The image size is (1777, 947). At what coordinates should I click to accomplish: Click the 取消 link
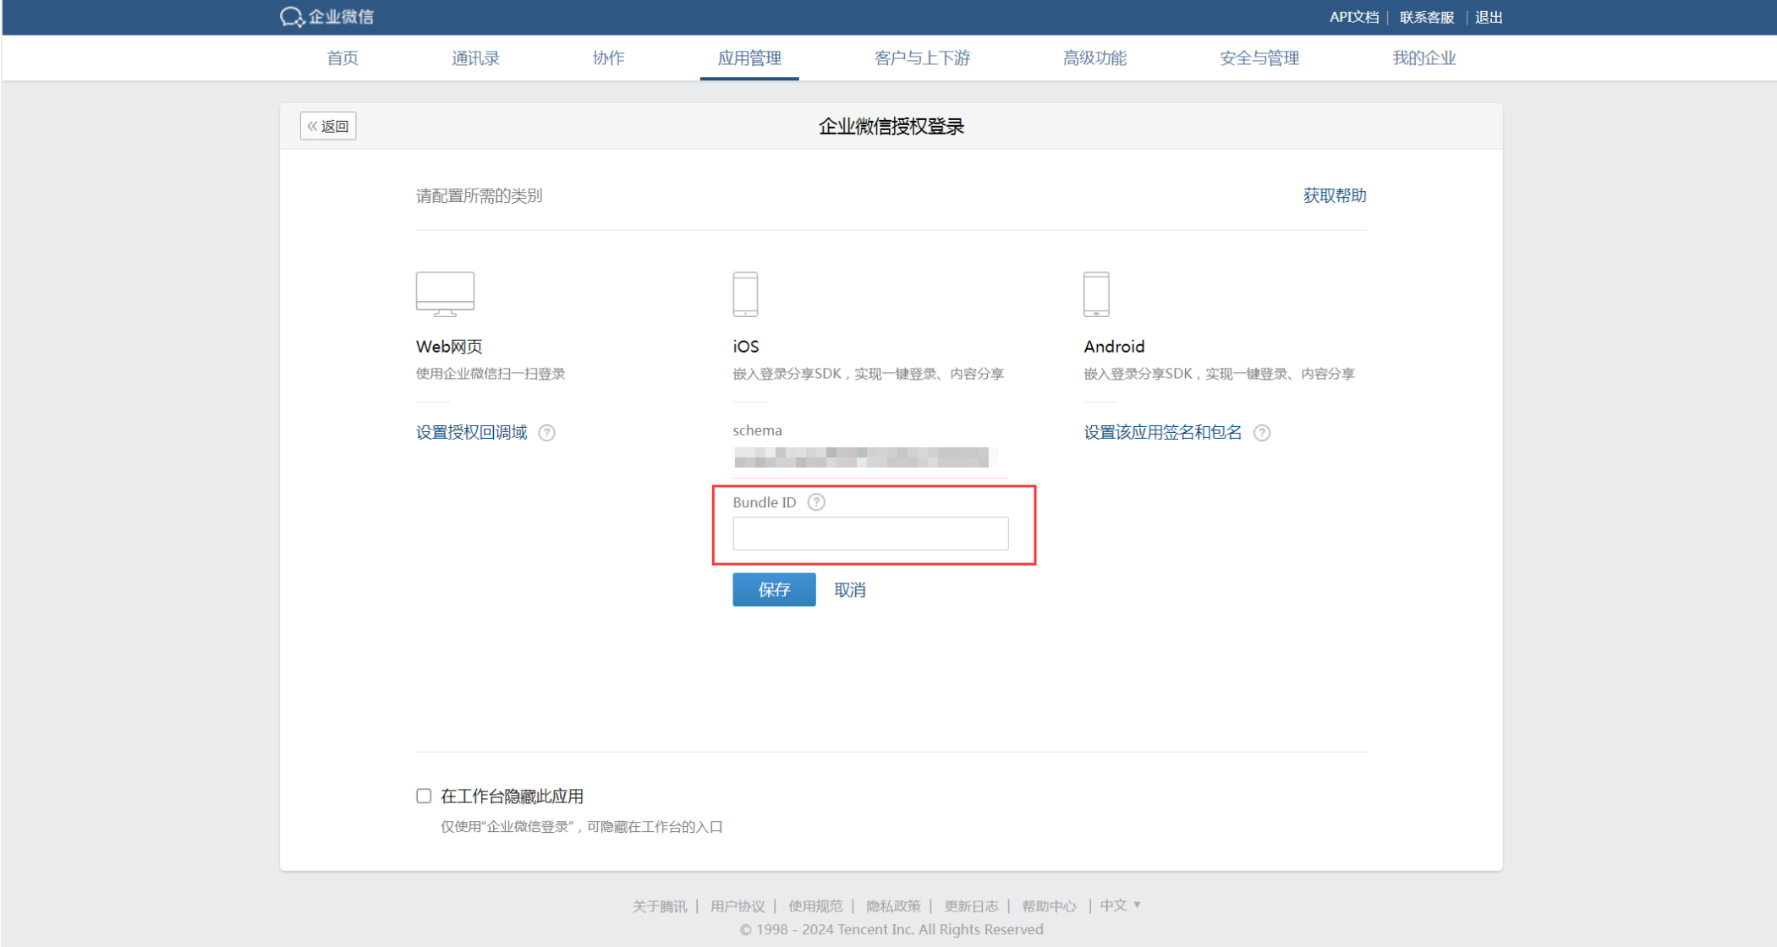850,590
